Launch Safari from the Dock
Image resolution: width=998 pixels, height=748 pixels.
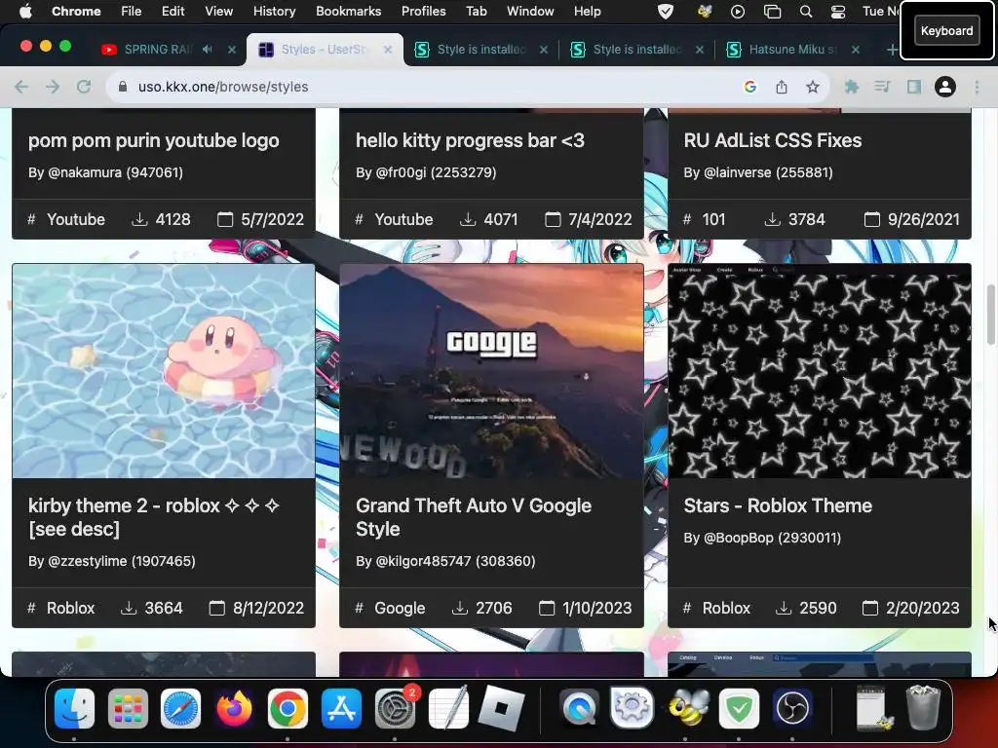pyautogui.click(x=180, y=708)
